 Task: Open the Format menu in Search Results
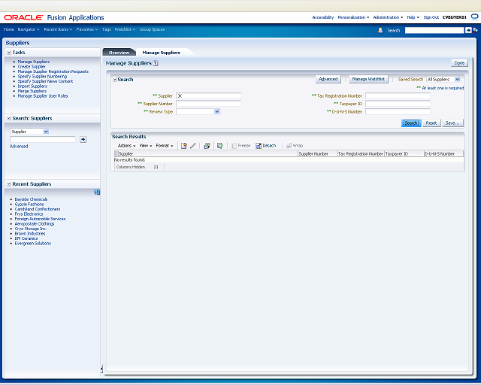(165, 146)
